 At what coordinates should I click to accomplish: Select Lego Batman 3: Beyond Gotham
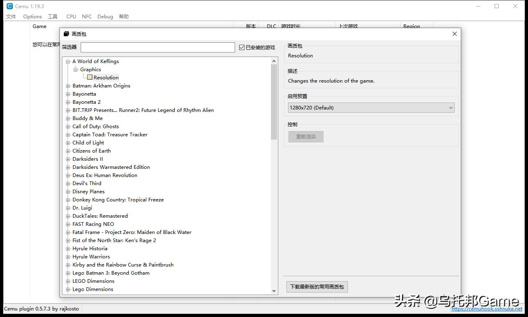[x=111, y=273]
